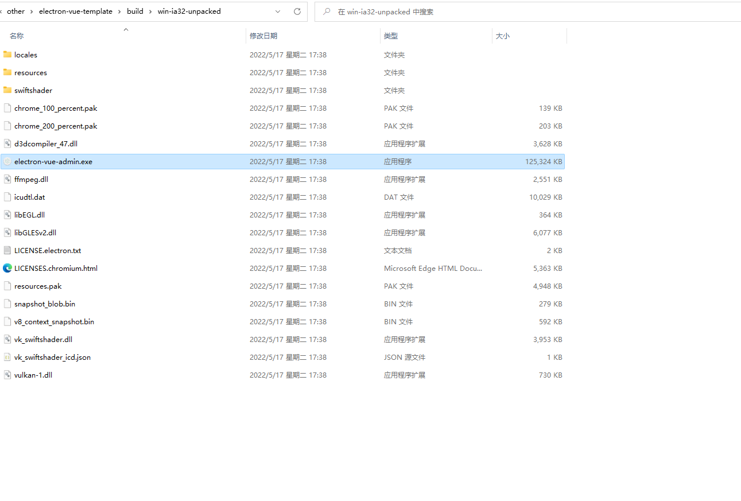Click the libGLESv2.dll file icon
The width and height of the screenshot is (741, 501).
tap(7, 232)
